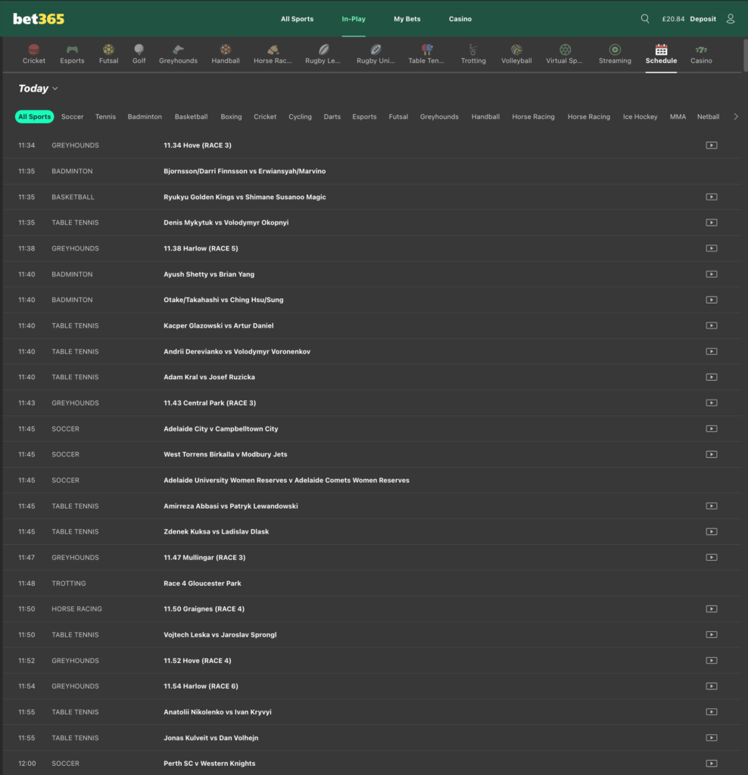Open the user account icon

[730, 19]
